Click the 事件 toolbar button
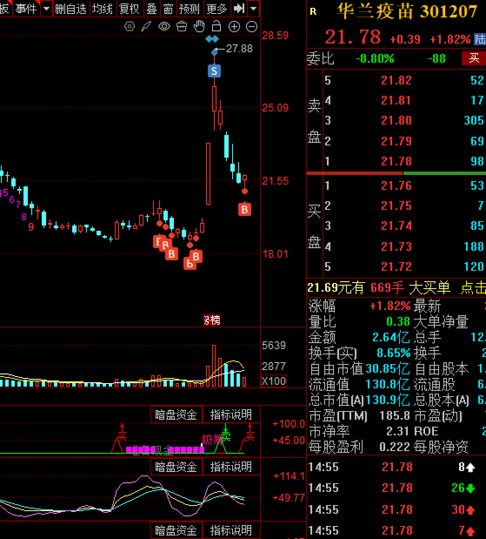Screen dimensions: 486x539 point(26,8)
